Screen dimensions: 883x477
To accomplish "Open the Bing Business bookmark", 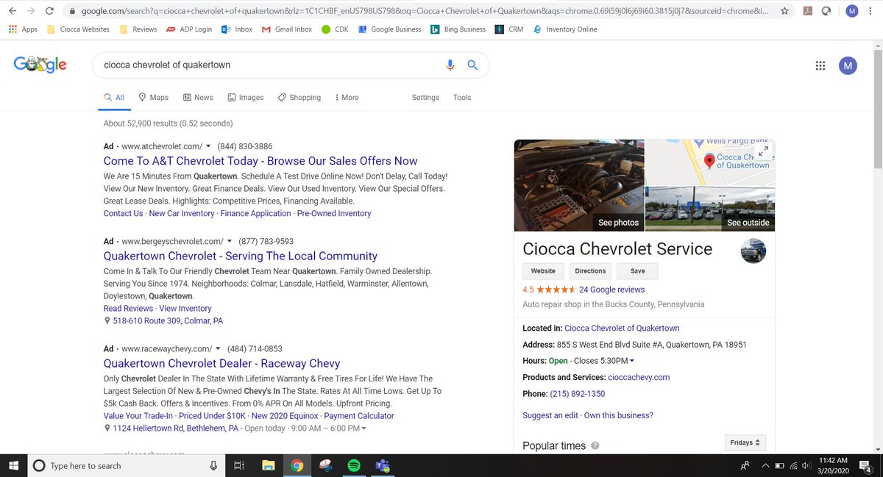I will tap(458, 29).
